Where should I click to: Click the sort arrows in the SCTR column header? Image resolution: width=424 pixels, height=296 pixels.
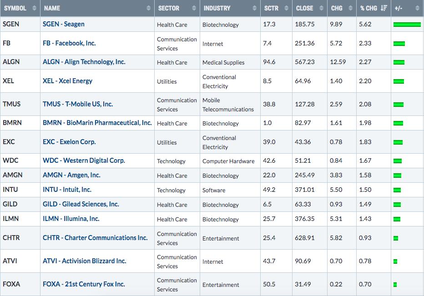pyautogui.click(x=286, y=8)
